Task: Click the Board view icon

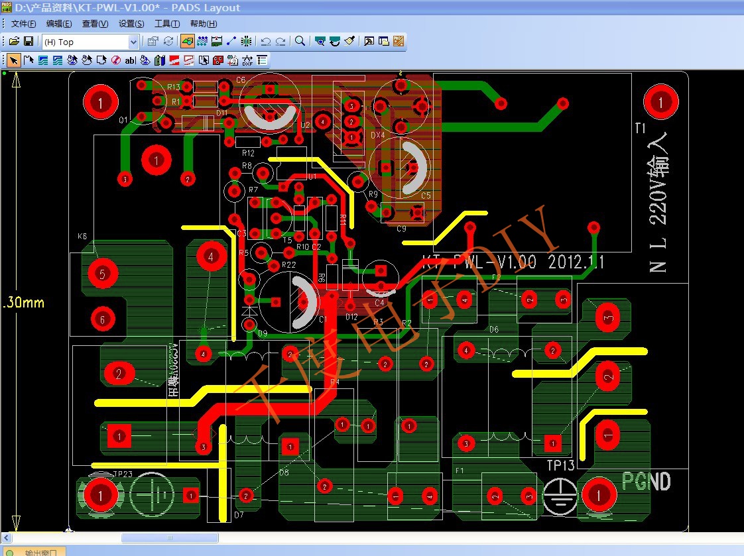Action: click(320, 41)
